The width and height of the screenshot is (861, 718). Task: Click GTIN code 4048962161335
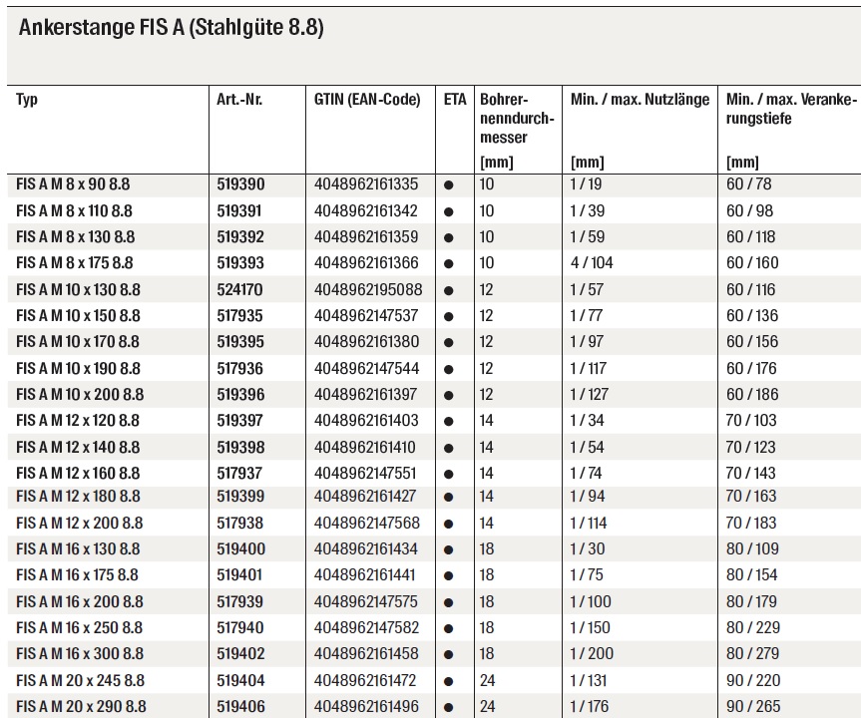pos(366,183)
